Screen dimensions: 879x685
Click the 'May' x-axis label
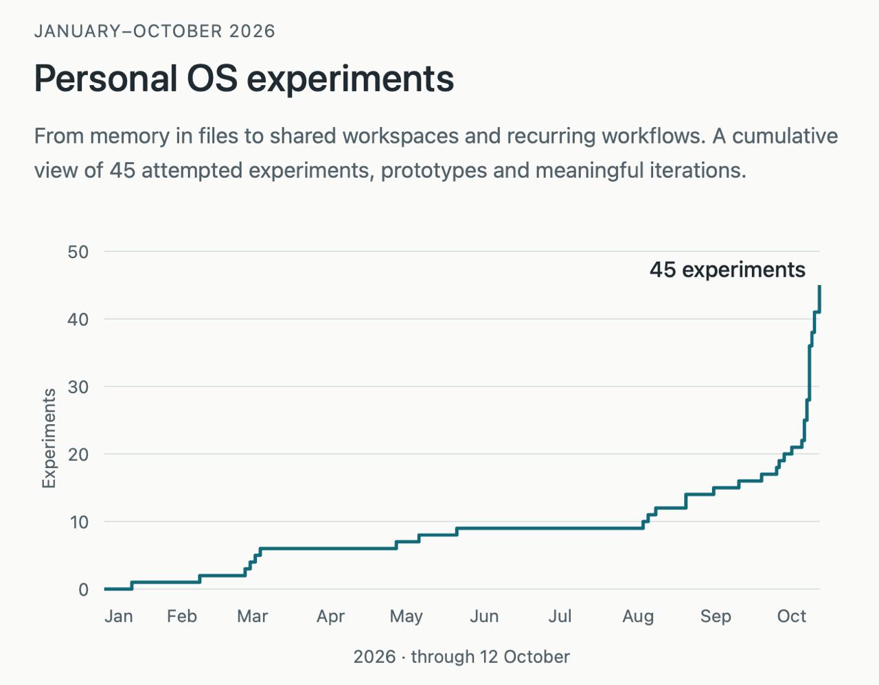click(x=406, y=616)
